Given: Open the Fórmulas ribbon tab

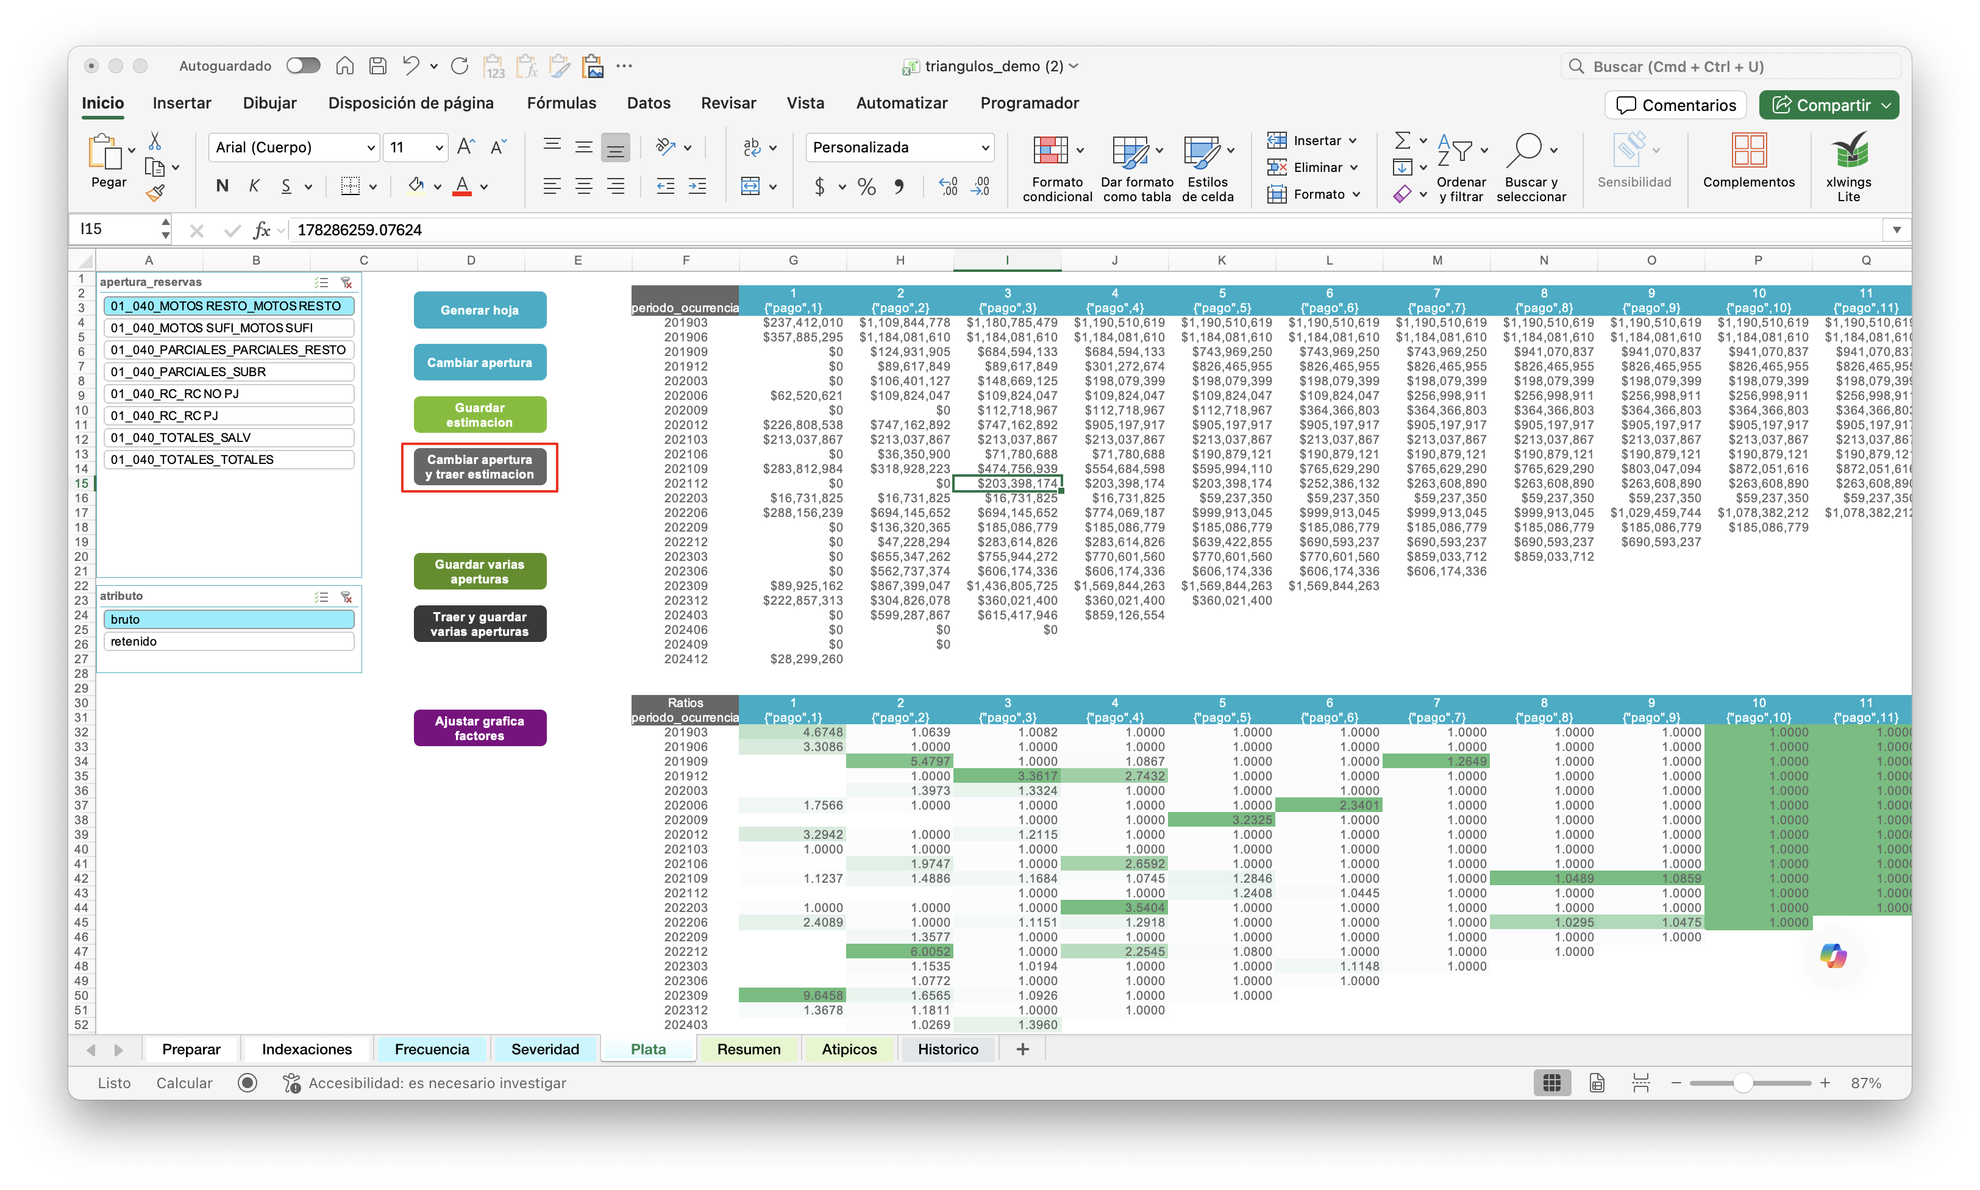Looking at the screenshot, I should (x=561, y=104).
